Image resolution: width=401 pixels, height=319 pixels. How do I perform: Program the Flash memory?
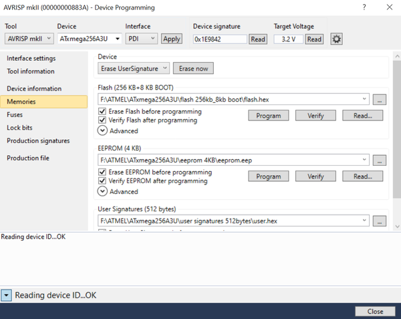pyautogui.click(x=269, y=116)
